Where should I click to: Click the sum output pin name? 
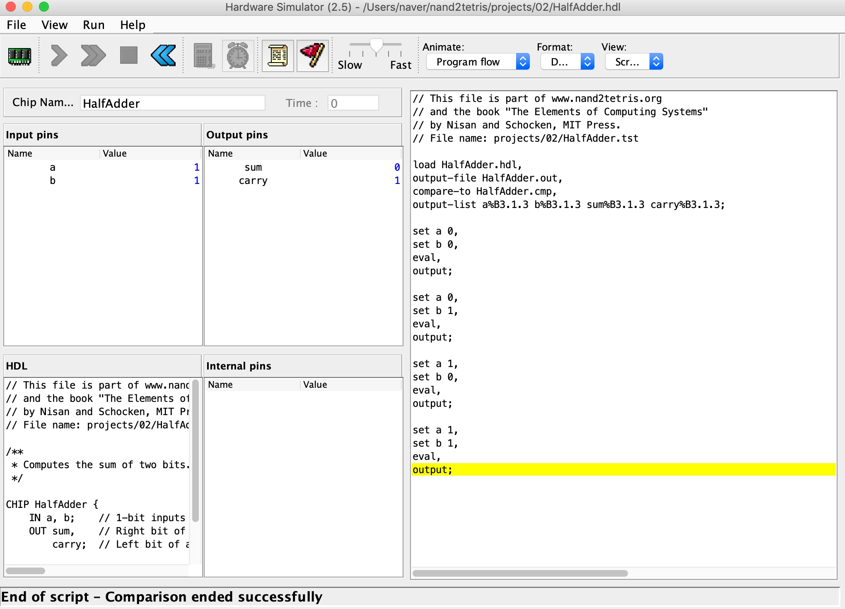253,167
